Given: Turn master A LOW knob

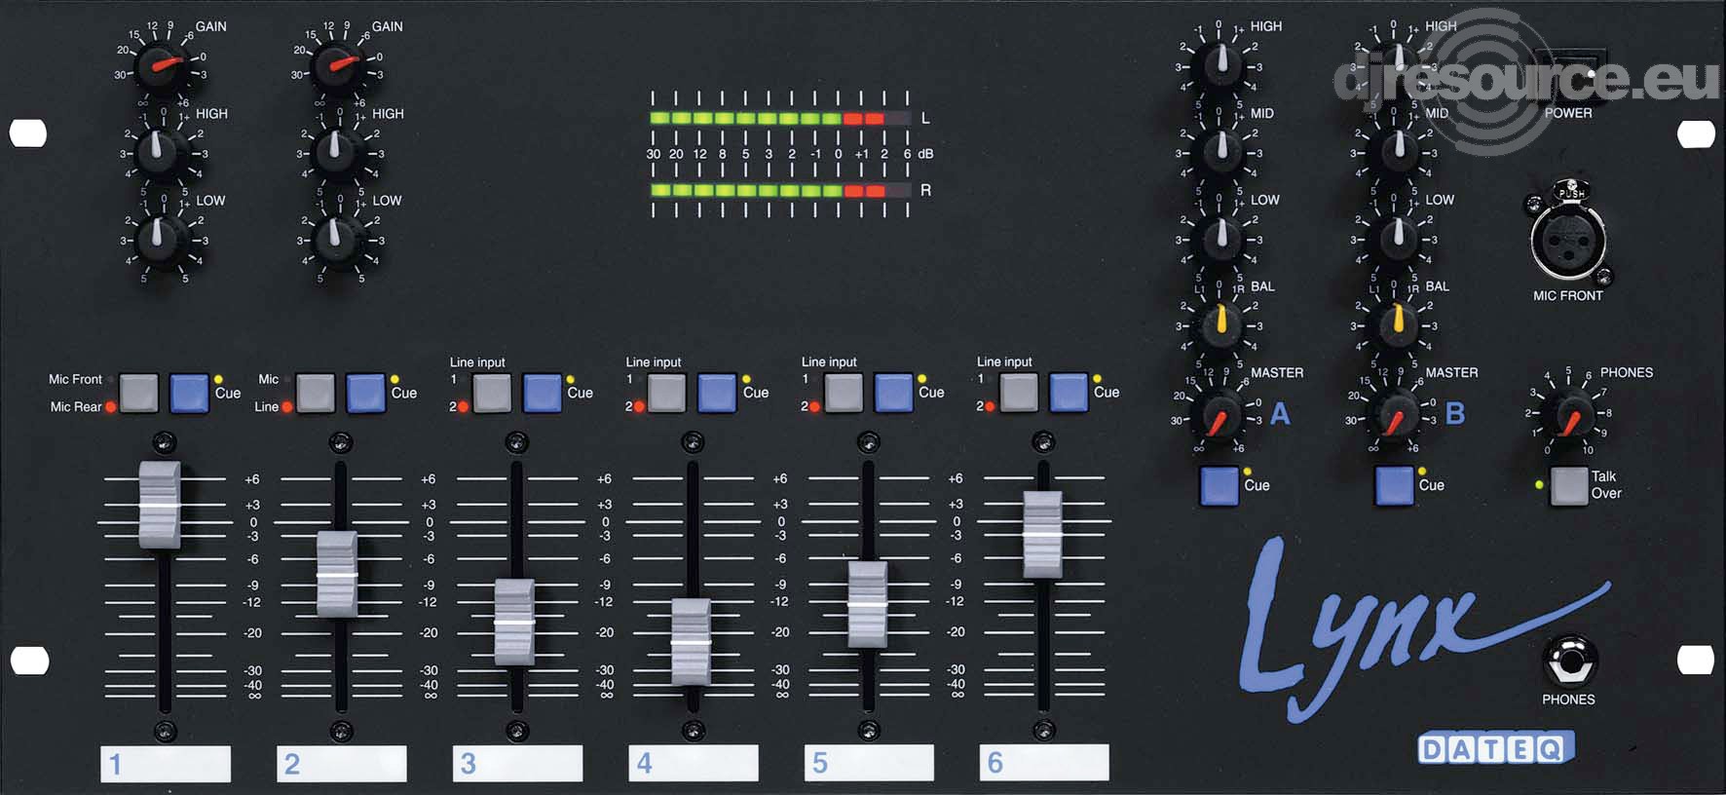Looking at the screenshot, I should click(1219, 238).
